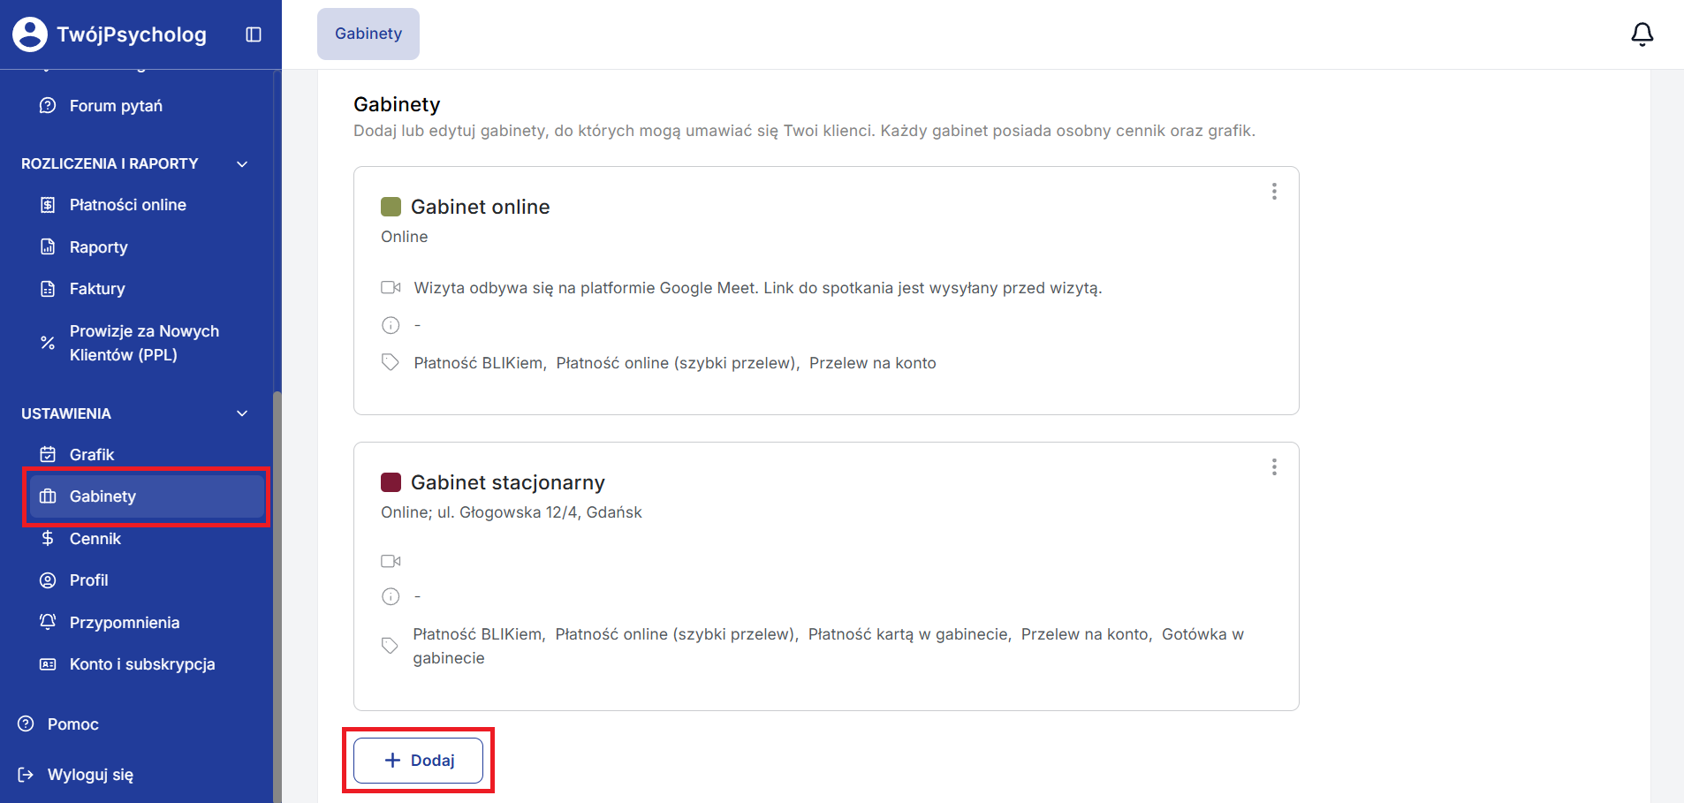Go to Grafik settings
This screenshot has height=803, width=1684.
tap(92, 455)
